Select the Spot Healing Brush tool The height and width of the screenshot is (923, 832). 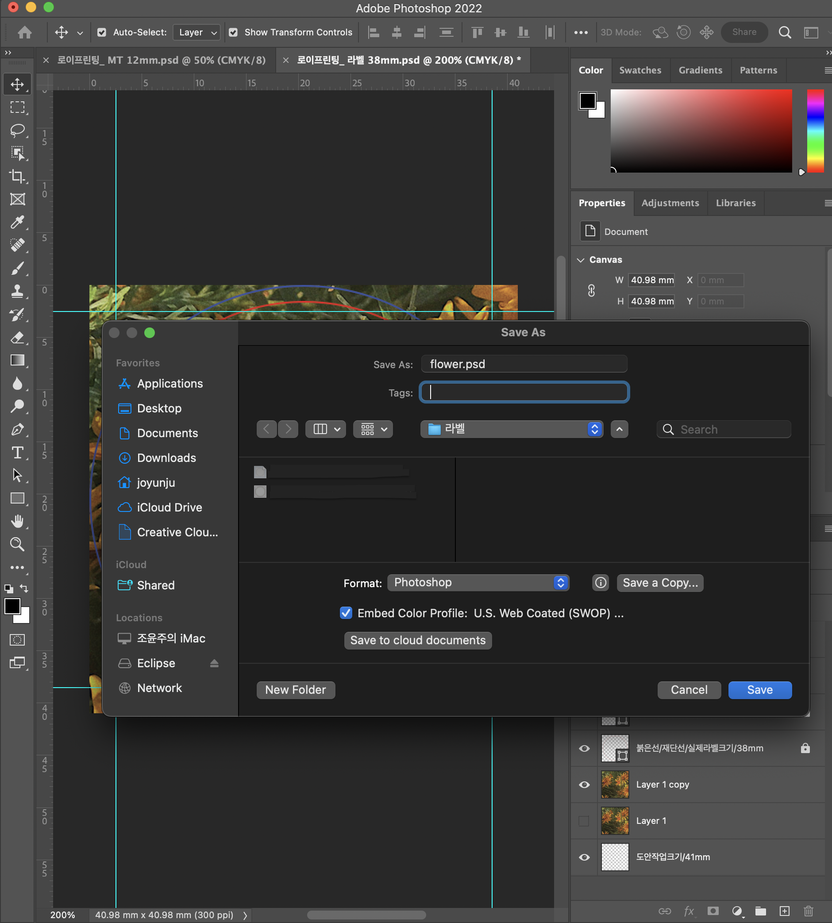point(17,245)
